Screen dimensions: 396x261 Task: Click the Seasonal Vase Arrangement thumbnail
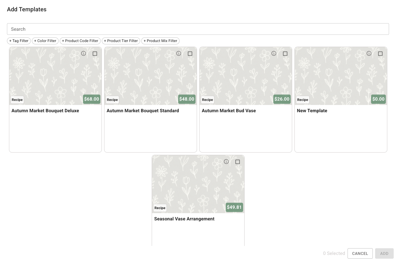(198, 184)
